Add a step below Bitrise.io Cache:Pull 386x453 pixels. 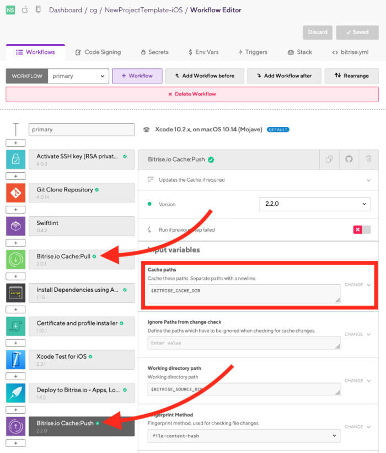pyautogui.click(x=15, y=276)
